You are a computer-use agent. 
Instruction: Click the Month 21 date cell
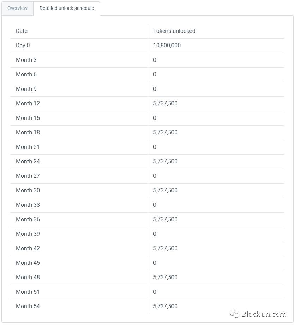point(28,147)
